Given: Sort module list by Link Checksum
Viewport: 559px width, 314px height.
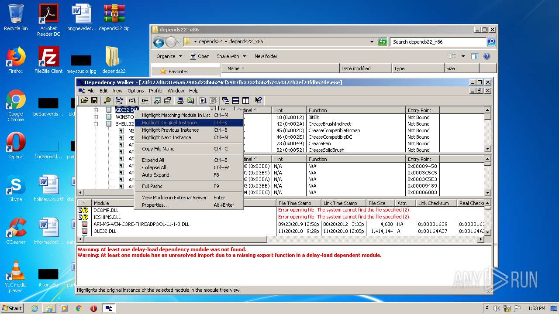Looking at the screenshot, I should pyautogui.click(x=436, y=203).
